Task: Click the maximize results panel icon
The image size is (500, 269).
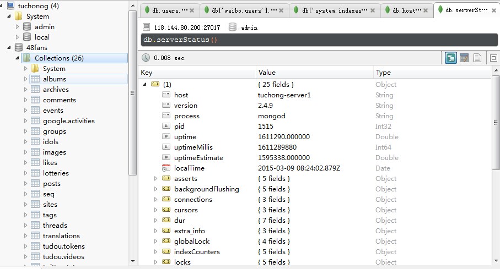Action: (x=493, y=58)
